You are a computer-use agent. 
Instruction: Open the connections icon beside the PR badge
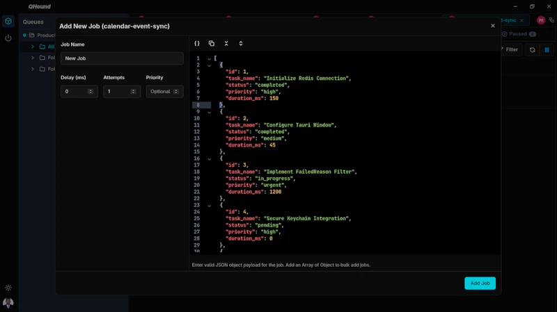point(551,20)
